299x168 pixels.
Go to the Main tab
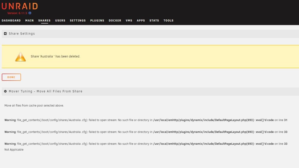30,20
